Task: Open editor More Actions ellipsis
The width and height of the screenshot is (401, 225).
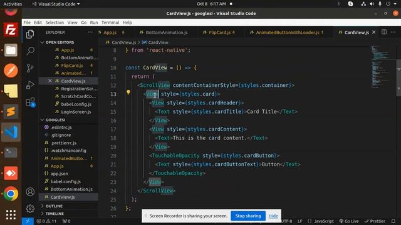Action: (393, 32)
